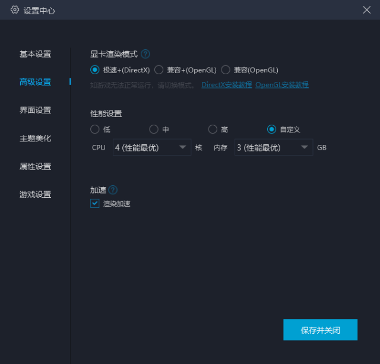Open the DirectX安装教程 link
380x364 pixels.
click(x=227, y=85)
